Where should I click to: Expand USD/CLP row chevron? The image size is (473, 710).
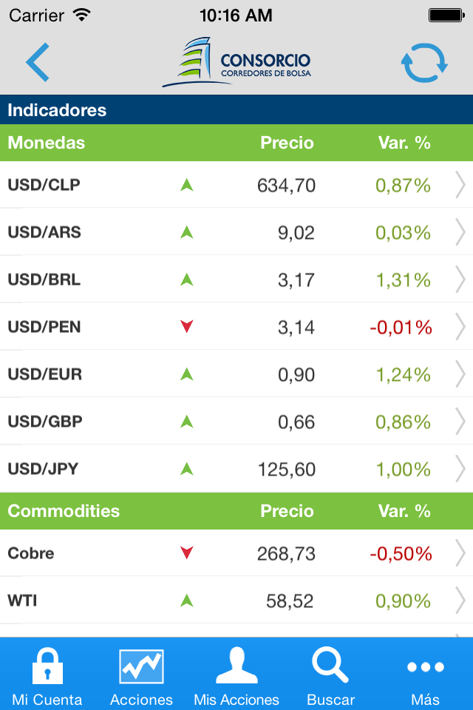tap(460, 185)
